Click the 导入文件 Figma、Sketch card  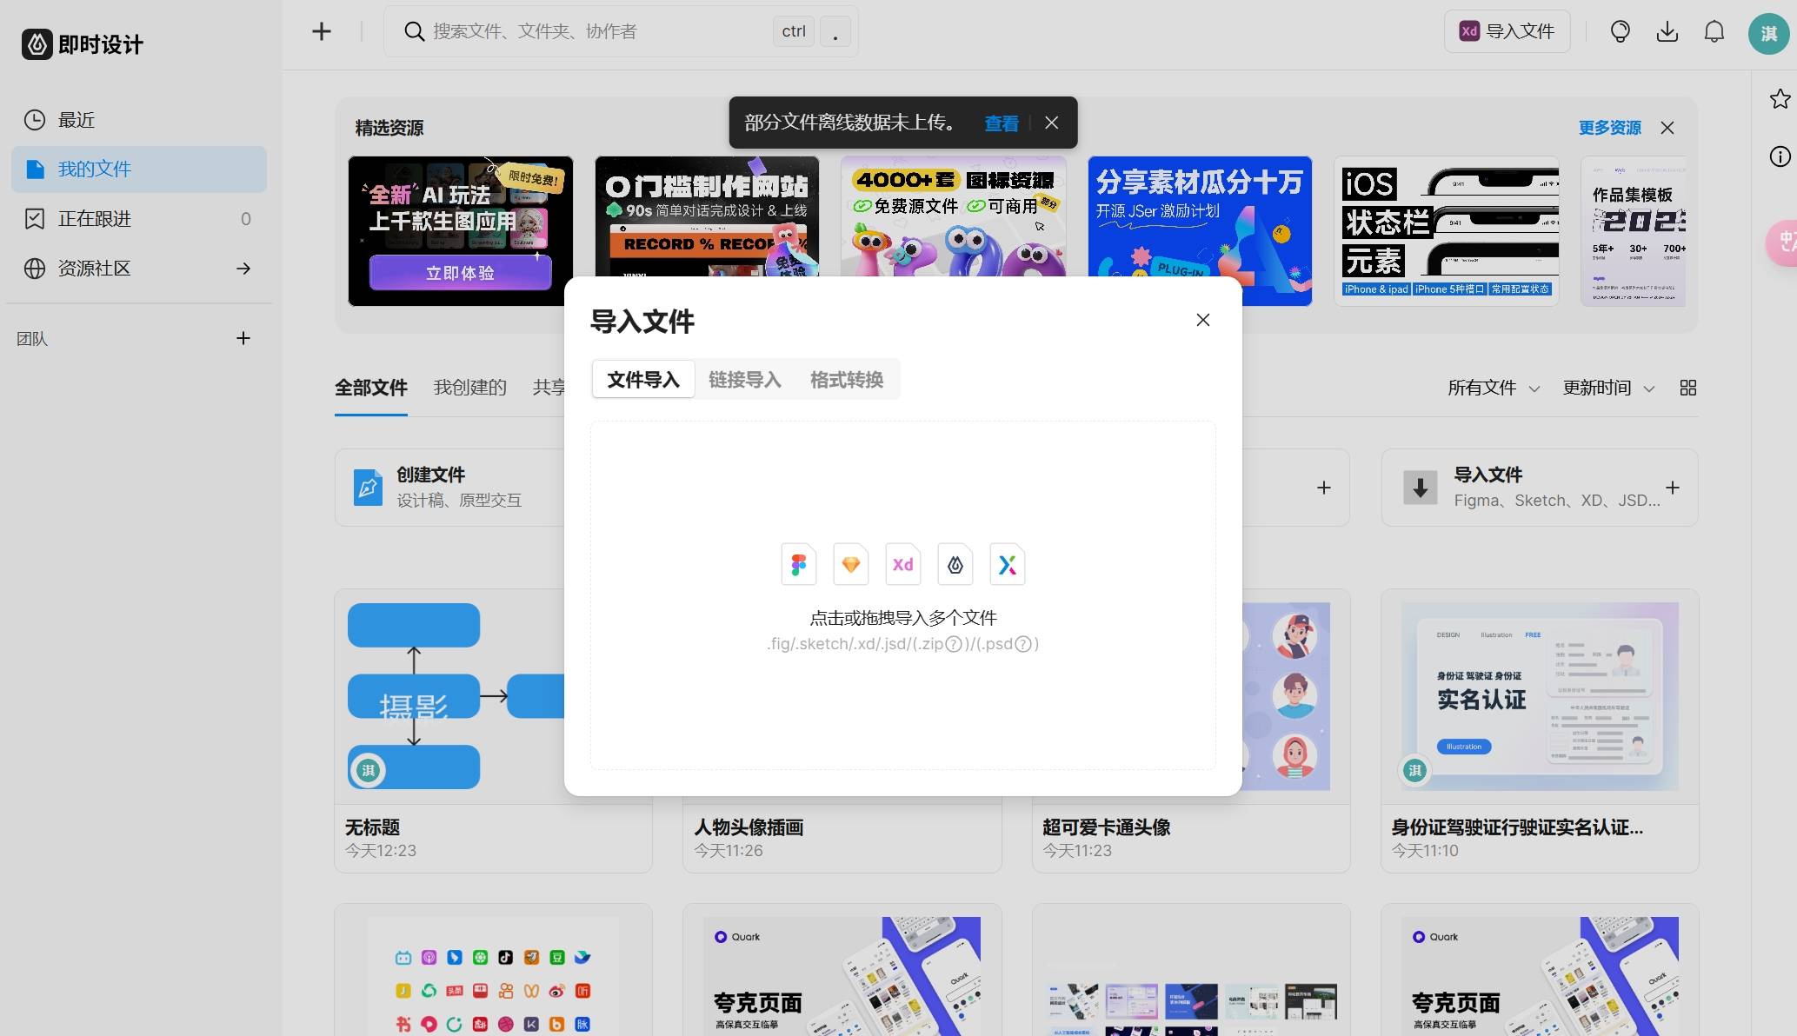(x=1539, y=488)
